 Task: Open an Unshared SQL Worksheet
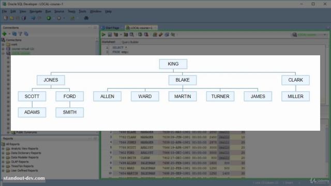[x=155, y=35]
